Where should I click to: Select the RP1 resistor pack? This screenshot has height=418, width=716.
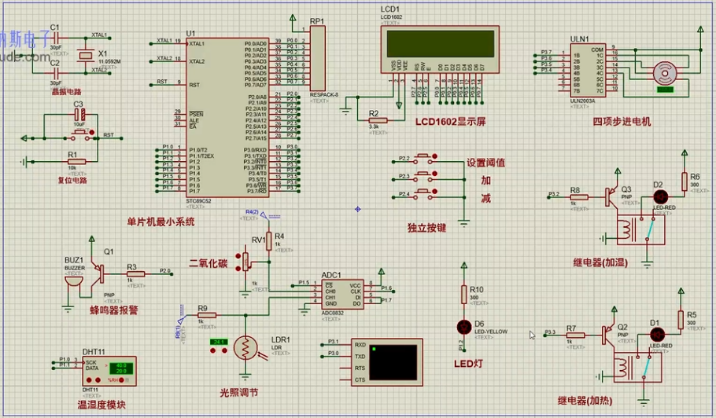(317, 58)
